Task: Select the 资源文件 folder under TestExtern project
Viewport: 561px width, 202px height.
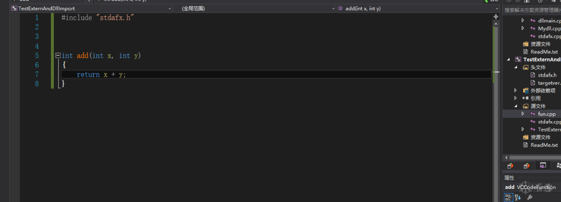Action: pos(540,137)
